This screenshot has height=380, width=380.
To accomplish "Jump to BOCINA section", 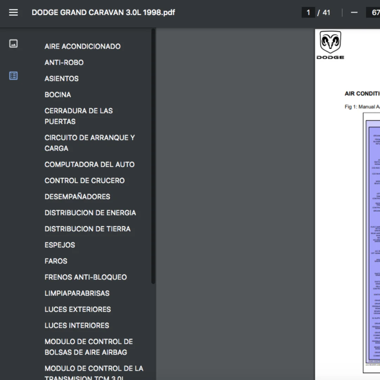I will (58, 95).
